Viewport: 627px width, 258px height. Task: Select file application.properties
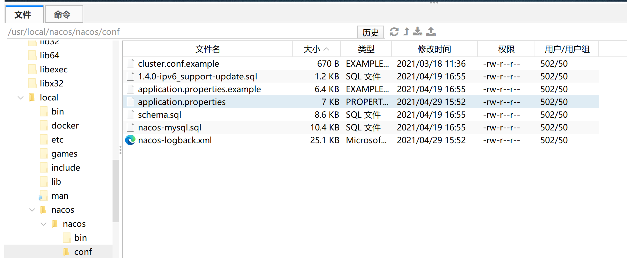pyautogui.click(x=182, y=102)
